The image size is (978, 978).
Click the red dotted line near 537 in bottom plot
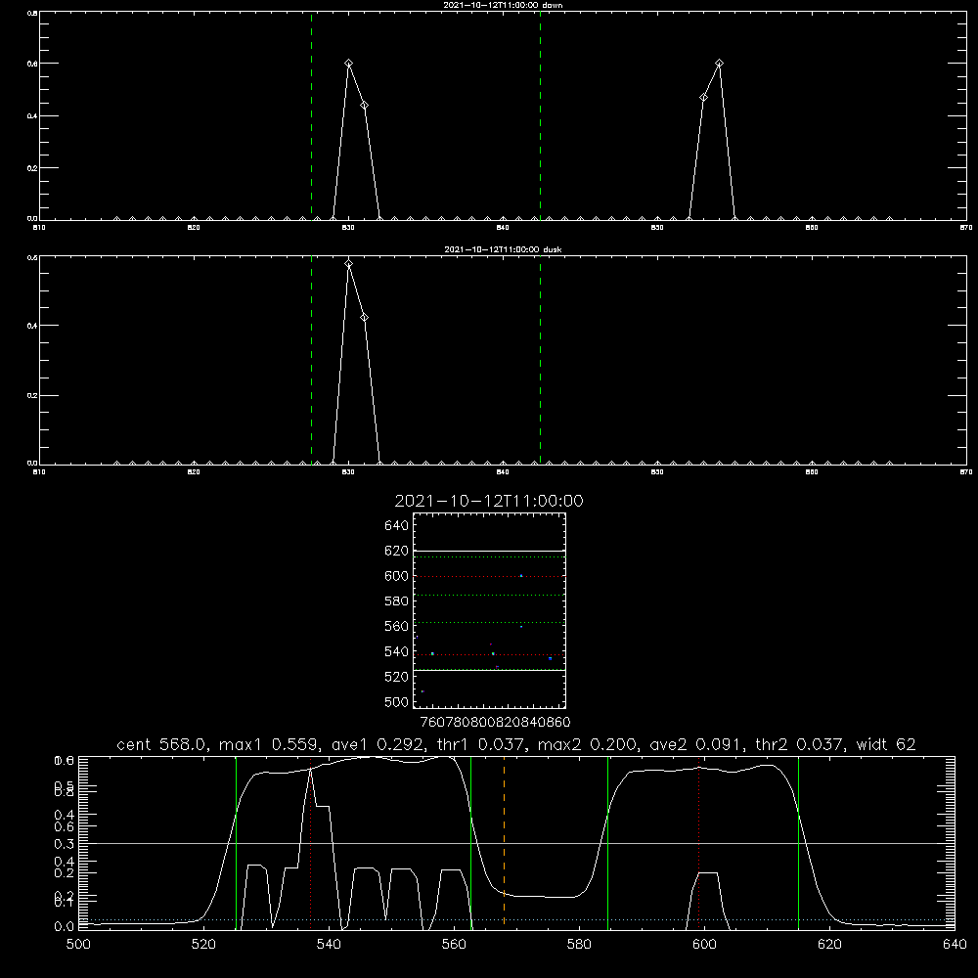pos(311,842)
